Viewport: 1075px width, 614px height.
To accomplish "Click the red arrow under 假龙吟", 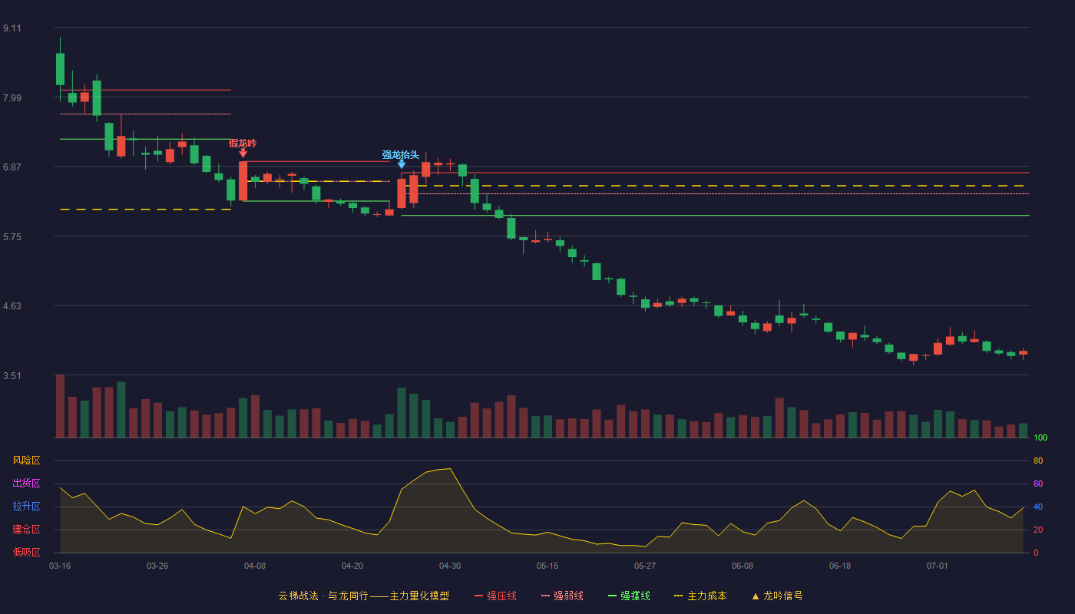I will pos(243,153).
